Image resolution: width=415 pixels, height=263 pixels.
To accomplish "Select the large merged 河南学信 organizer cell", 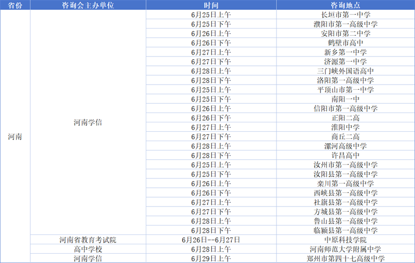I will click(88, 122).
